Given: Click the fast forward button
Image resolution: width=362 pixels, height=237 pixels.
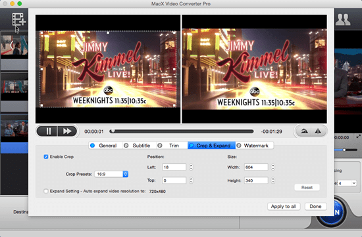Looking at the screenshot, I should (67, 132).
